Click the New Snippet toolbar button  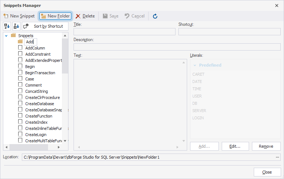pos(19,16)
